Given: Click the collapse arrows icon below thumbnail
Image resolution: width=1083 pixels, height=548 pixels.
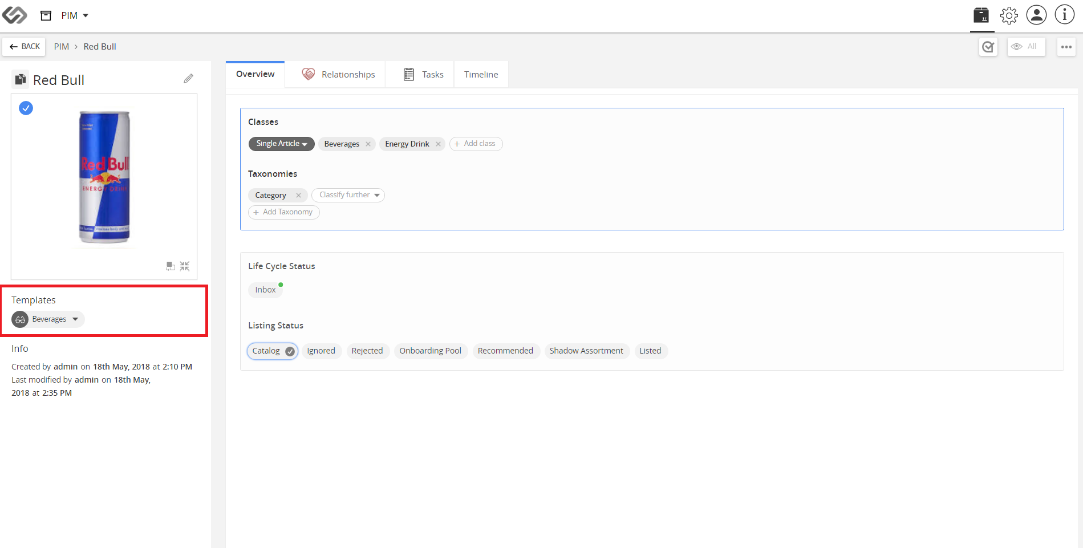Looking at the screenshot, I should tap(185, 266).
